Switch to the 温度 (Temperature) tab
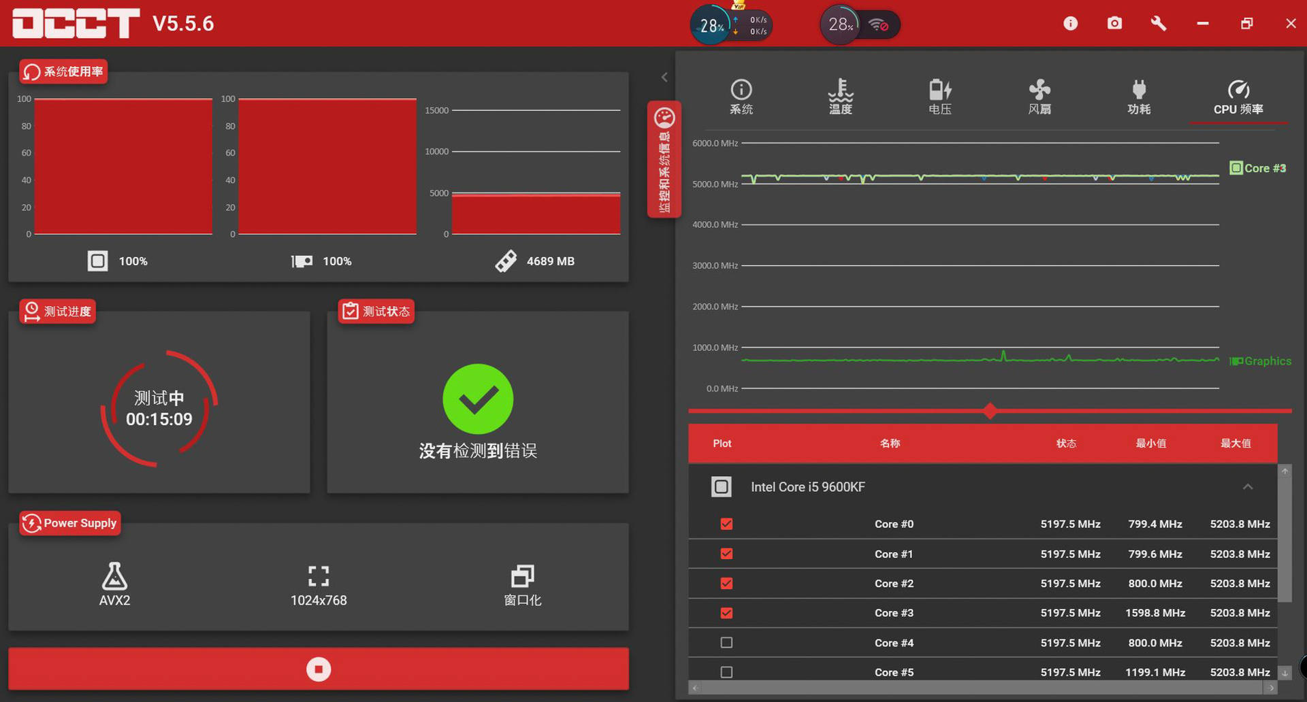Image resolution: width=1307 pixels, height=702 pixels. coord(841,97)
